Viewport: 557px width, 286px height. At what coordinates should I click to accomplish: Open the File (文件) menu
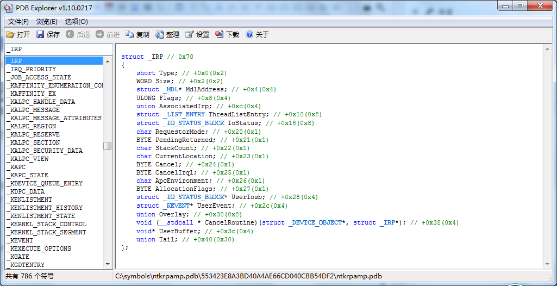click(18, 21)
